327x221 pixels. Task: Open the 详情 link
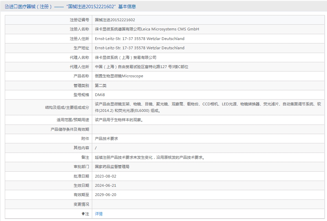(99, 214)
